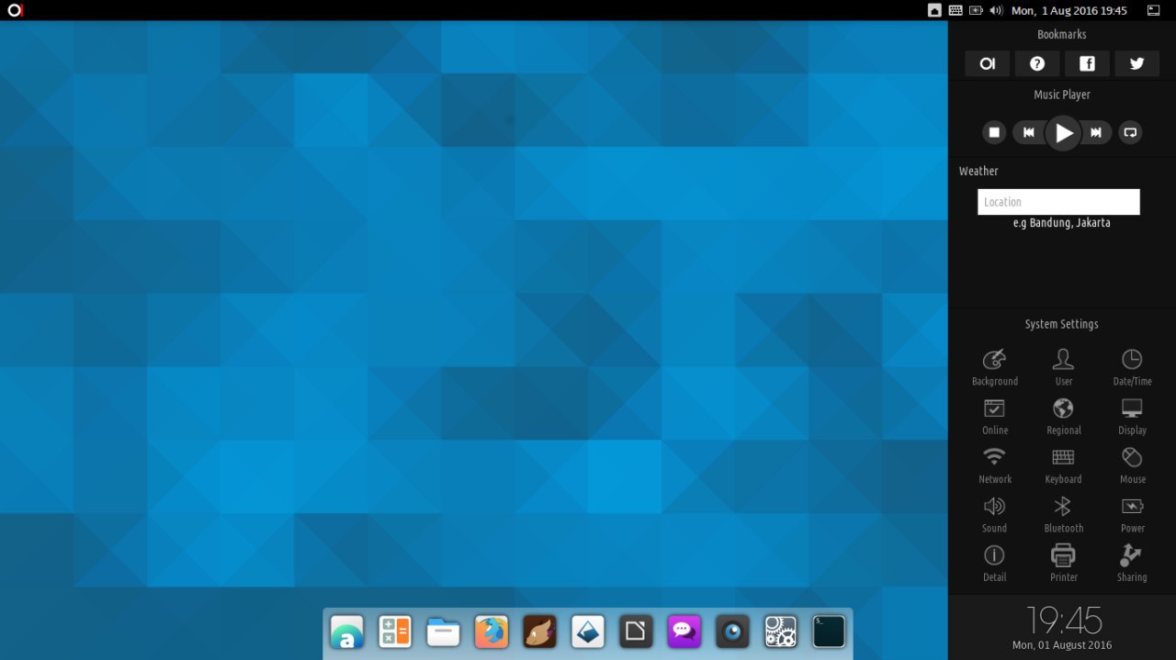Open Detail settings
The width and height of the screenshot is (1176, 660).
coord(995,564)
